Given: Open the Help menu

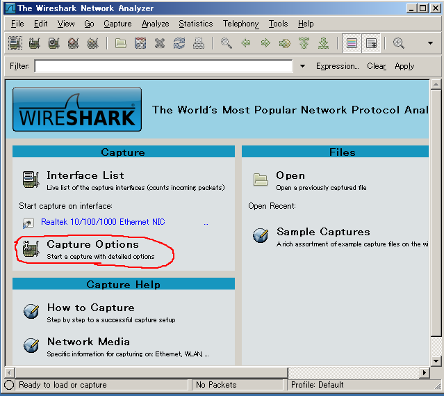Looking at the screenshot, I should 306,24.
